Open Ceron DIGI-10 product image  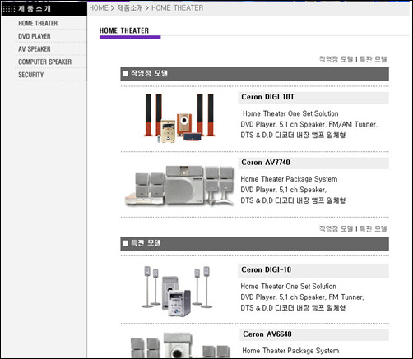(178, 291)
